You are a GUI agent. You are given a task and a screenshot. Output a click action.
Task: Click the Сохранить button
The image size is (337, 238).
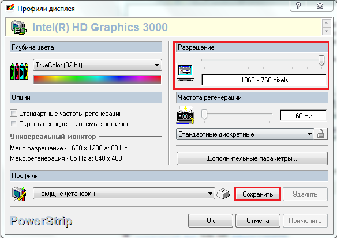coord(257,194)
